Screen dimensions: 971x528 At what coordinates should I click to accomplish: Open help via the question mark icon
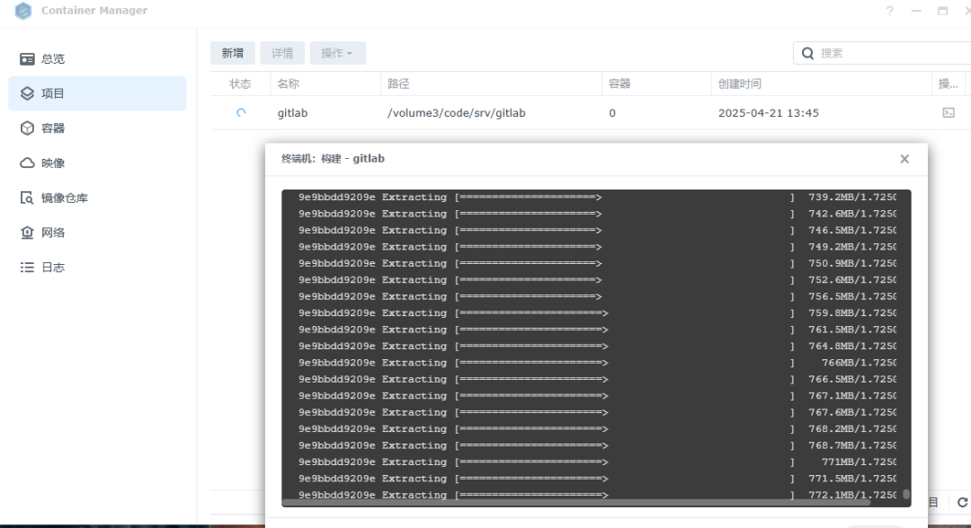pyautogui.click(x=889, y=11)
